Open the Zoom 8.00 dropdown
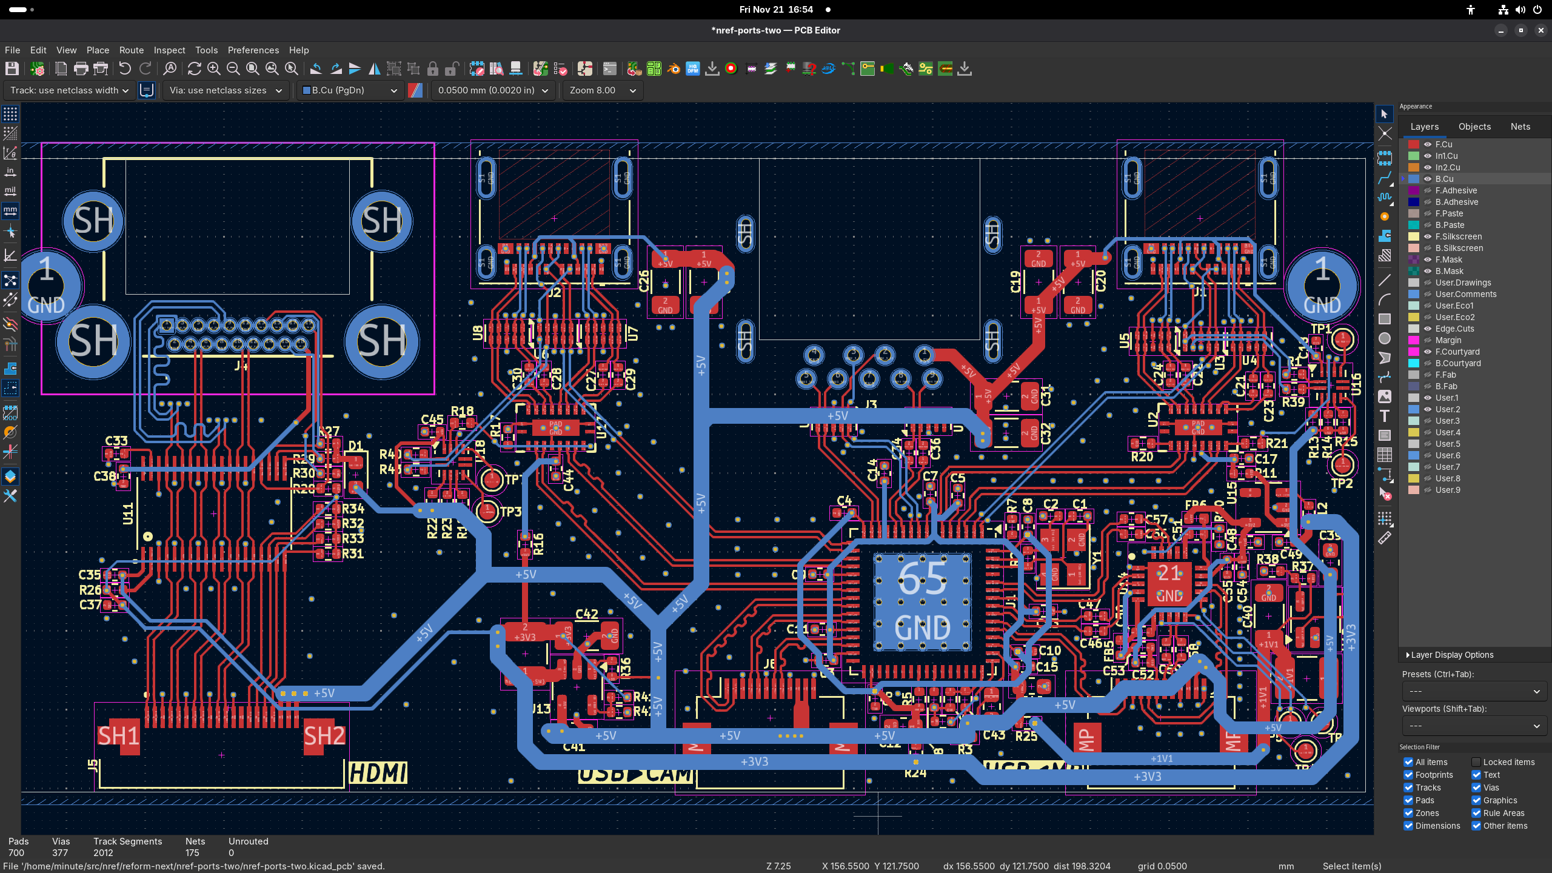 pyautogui.click(x=603, y=90)
